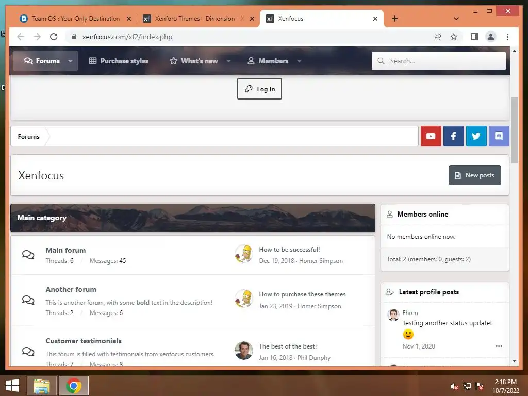Open Members in navigation
528x396 pixels.
coord(268,61)
